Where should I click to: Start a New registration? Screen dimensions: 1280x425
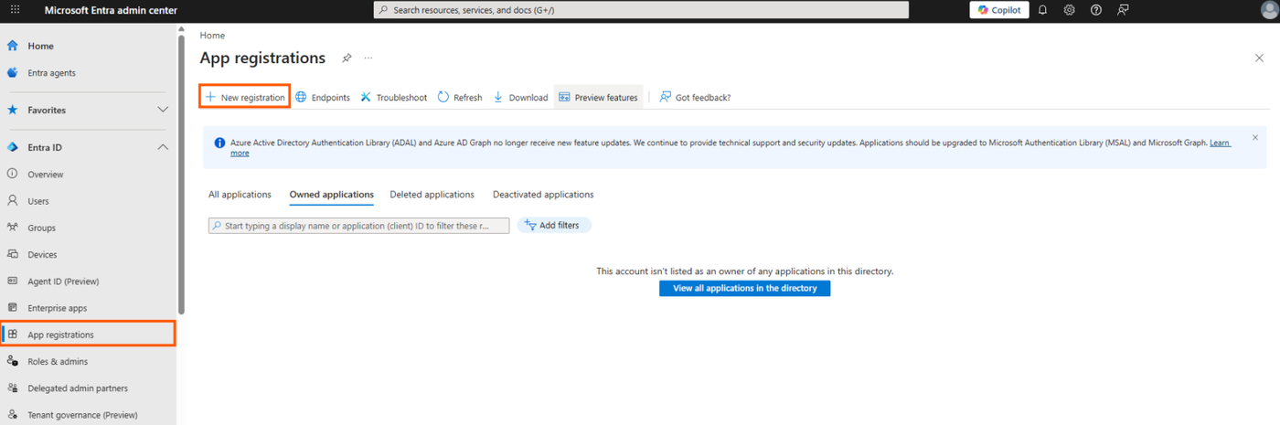coord(245,97)
